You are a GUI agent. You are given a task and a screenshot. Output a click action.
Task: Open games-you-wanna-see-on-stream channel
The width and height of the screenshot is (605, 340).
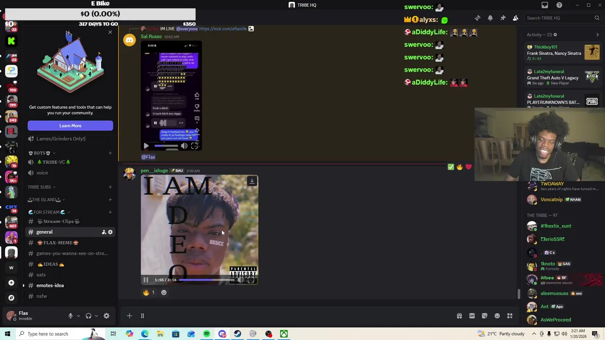tap(70, 254)
